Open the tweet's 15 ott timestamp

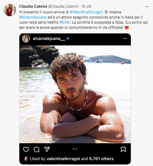86,6
